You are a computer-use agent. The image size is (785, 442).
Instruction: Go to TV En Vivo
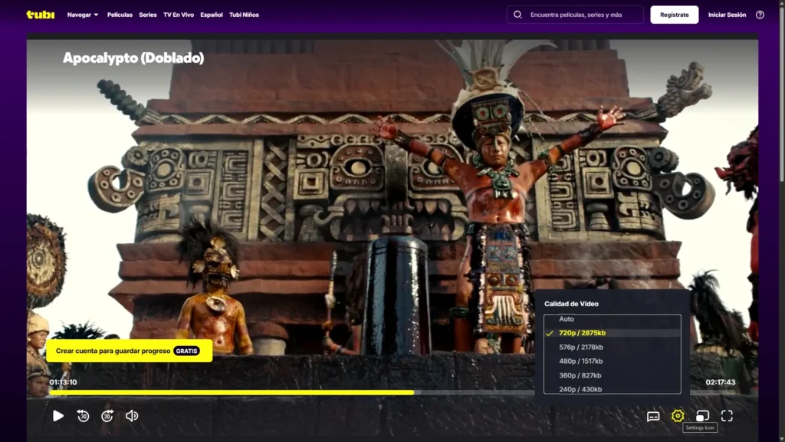[178, 15]
